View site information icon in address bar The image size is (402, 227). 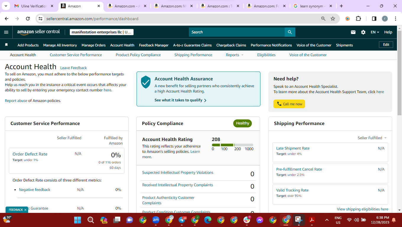[41, 19]
